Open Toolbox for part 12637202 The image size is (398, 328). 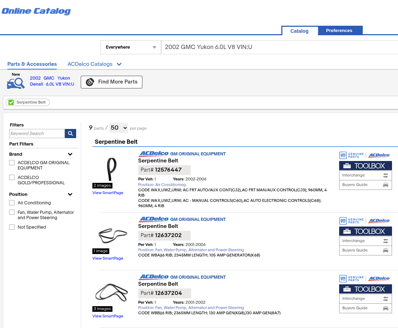pyautogui.click(x=365, y=231)
